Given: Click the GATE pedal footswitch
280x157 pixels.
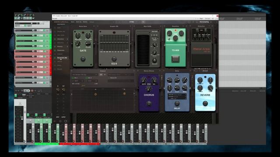Looking at the screenshot, I should [x=83, y=59].
